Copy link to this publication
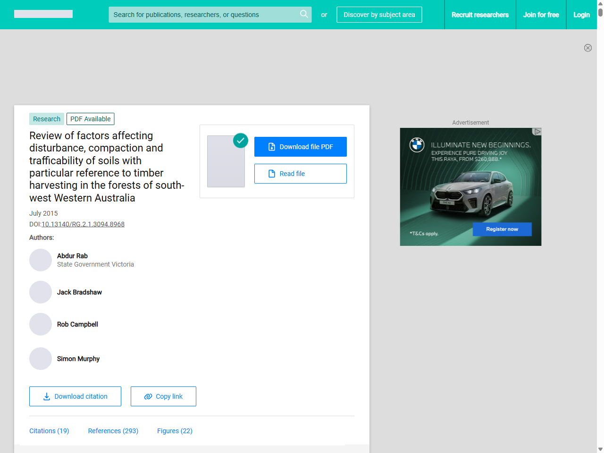This screenshot has width=604, height=453. click(x=163, y=396)
